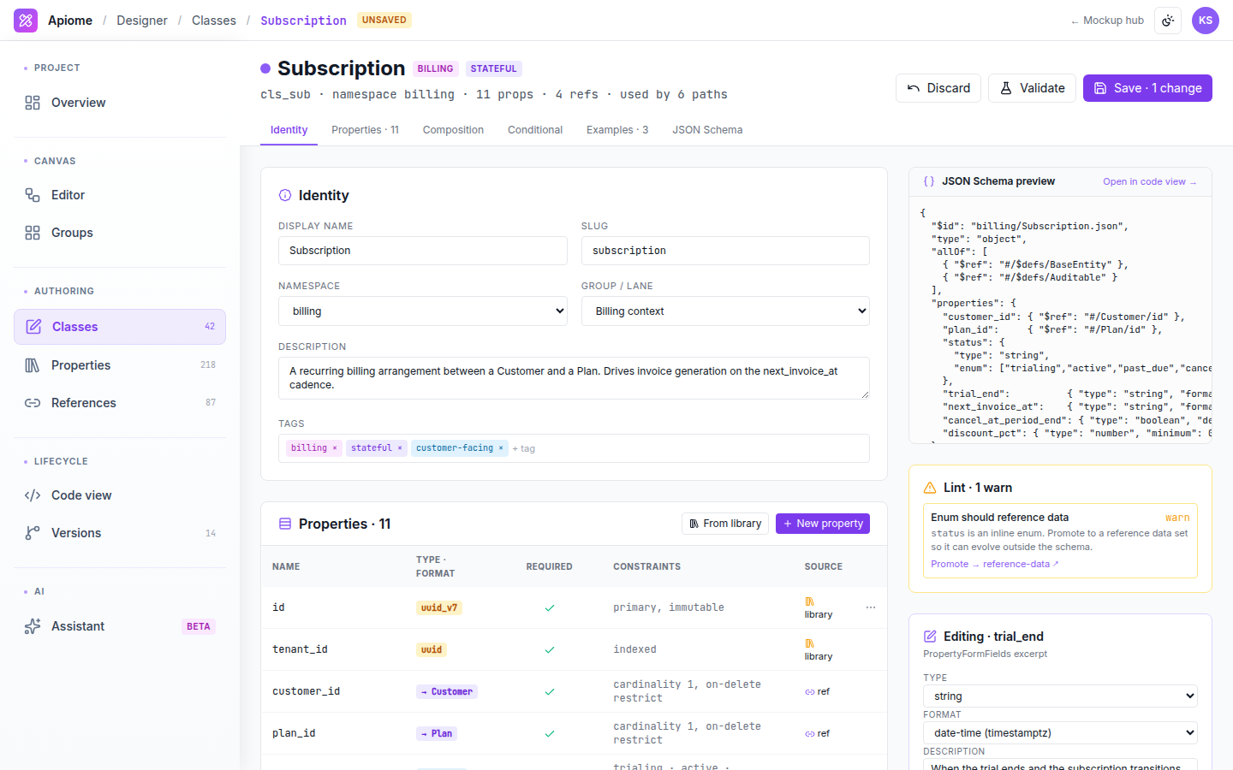
Task: Go to Mockup hub link
Action: coord(1107,21)
